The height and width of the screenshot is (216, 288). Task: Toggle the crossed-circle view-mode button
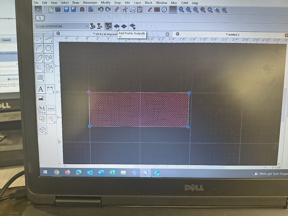(164, 10)
